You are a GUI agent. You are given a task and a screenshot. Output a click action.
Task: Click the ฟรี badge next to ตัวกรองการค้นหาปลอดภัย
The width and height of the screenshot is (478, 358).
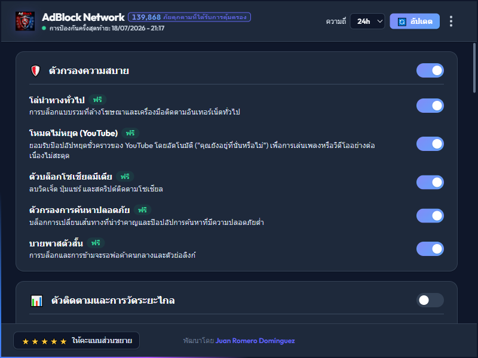(142, 210)
